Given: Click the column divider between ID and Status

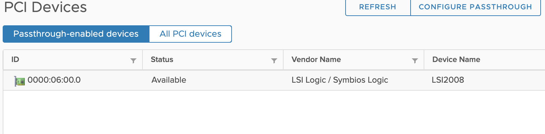Looking at the screenshot, I should [x=142, y=60].
